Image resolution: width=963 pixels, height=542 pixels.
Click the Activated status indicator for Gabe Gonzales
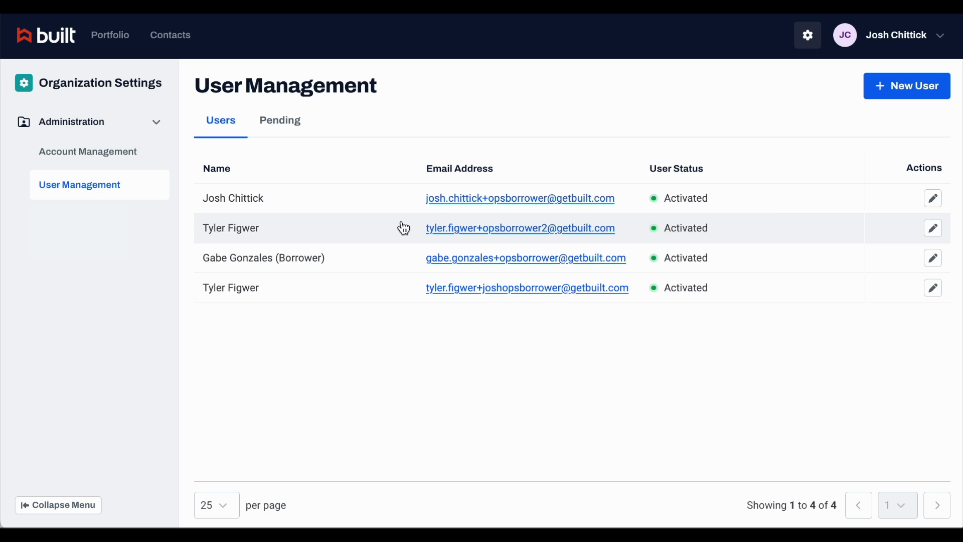(655, 258)
